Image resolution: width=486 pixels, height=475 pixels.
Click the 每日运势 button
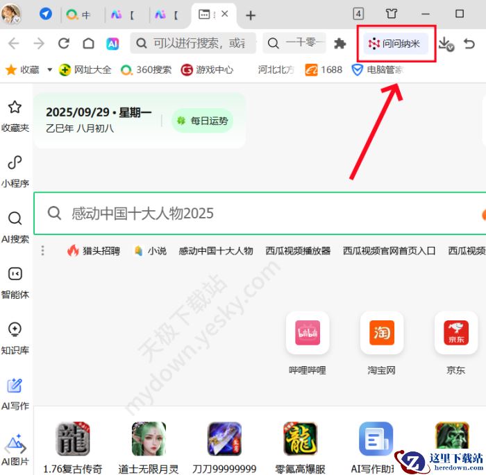(x=203, y=121)
